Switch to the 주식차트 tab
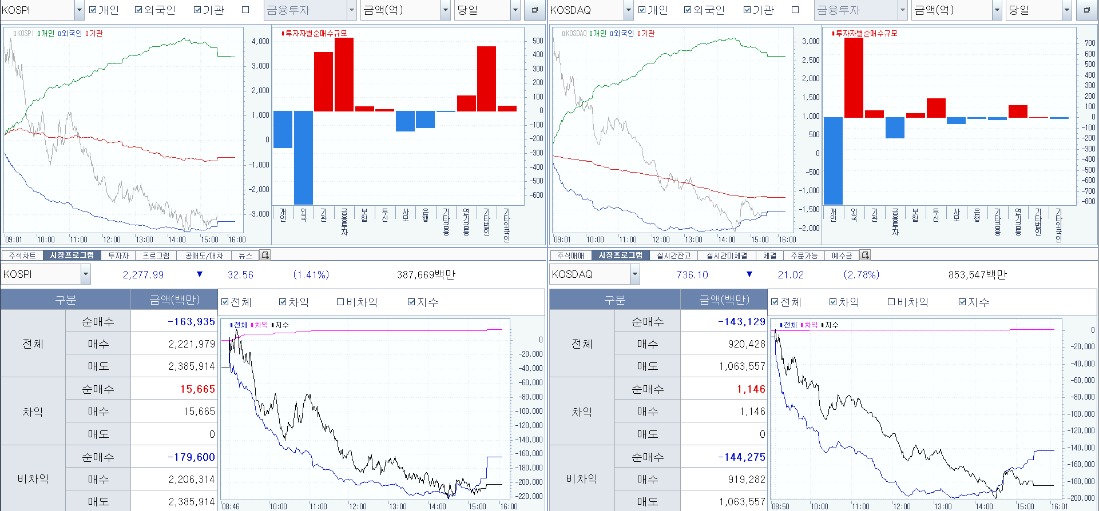 point(22,255)
